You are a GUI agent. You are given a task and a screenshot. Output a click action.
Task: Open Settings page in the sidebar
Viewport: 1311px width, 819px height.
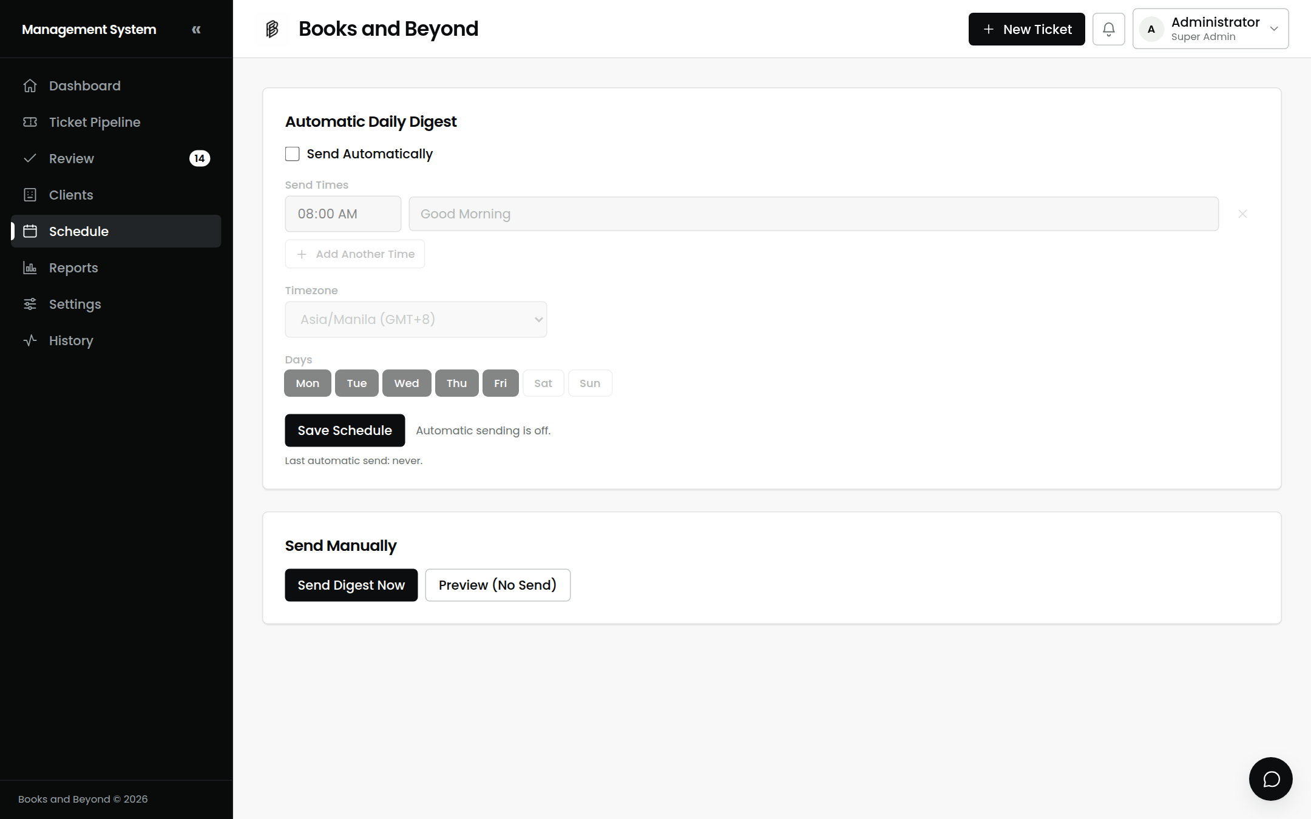pyautogui.click(x=116, y=304)
